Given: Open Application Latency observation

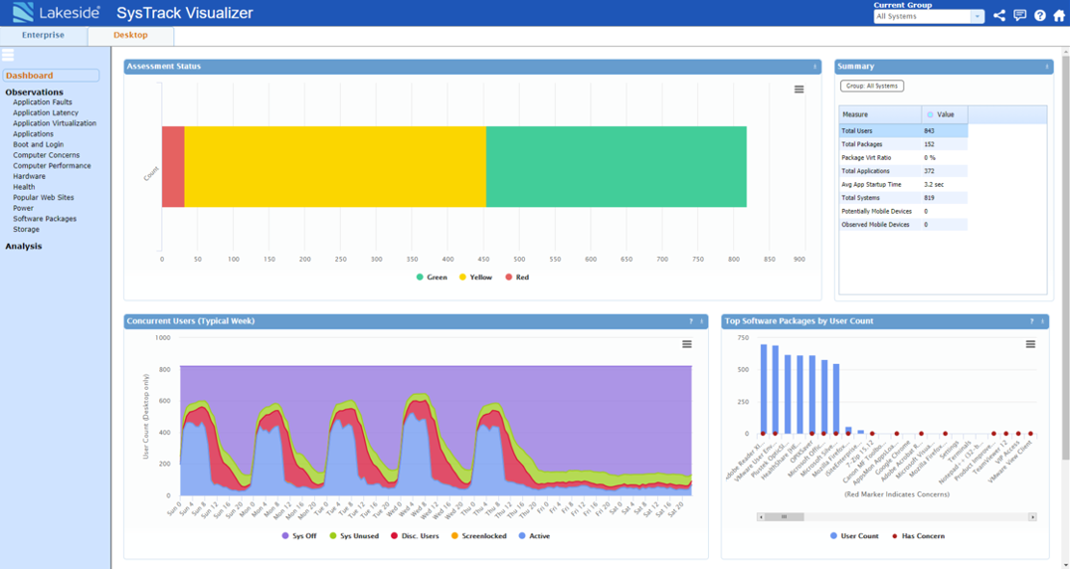Looking at the screenshot, I should point(46,112).
